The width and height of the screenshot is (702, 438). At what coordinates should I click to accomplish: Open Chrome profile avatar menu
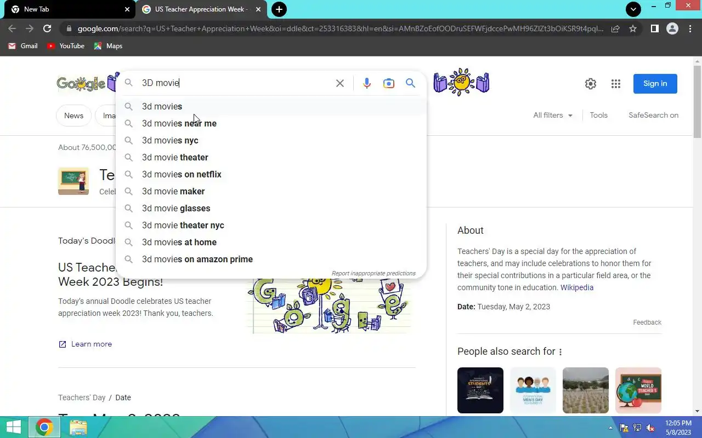(x=672, y=28)
